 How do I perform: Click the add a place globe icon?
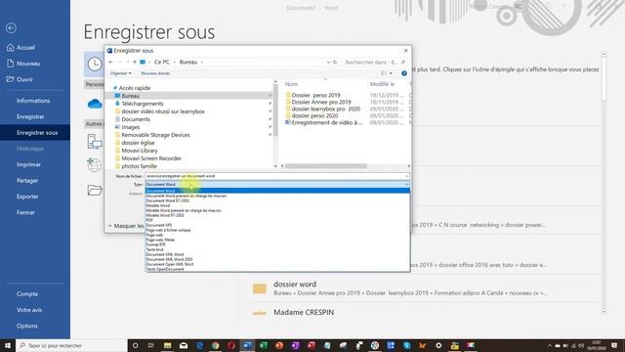click(95, 165)
